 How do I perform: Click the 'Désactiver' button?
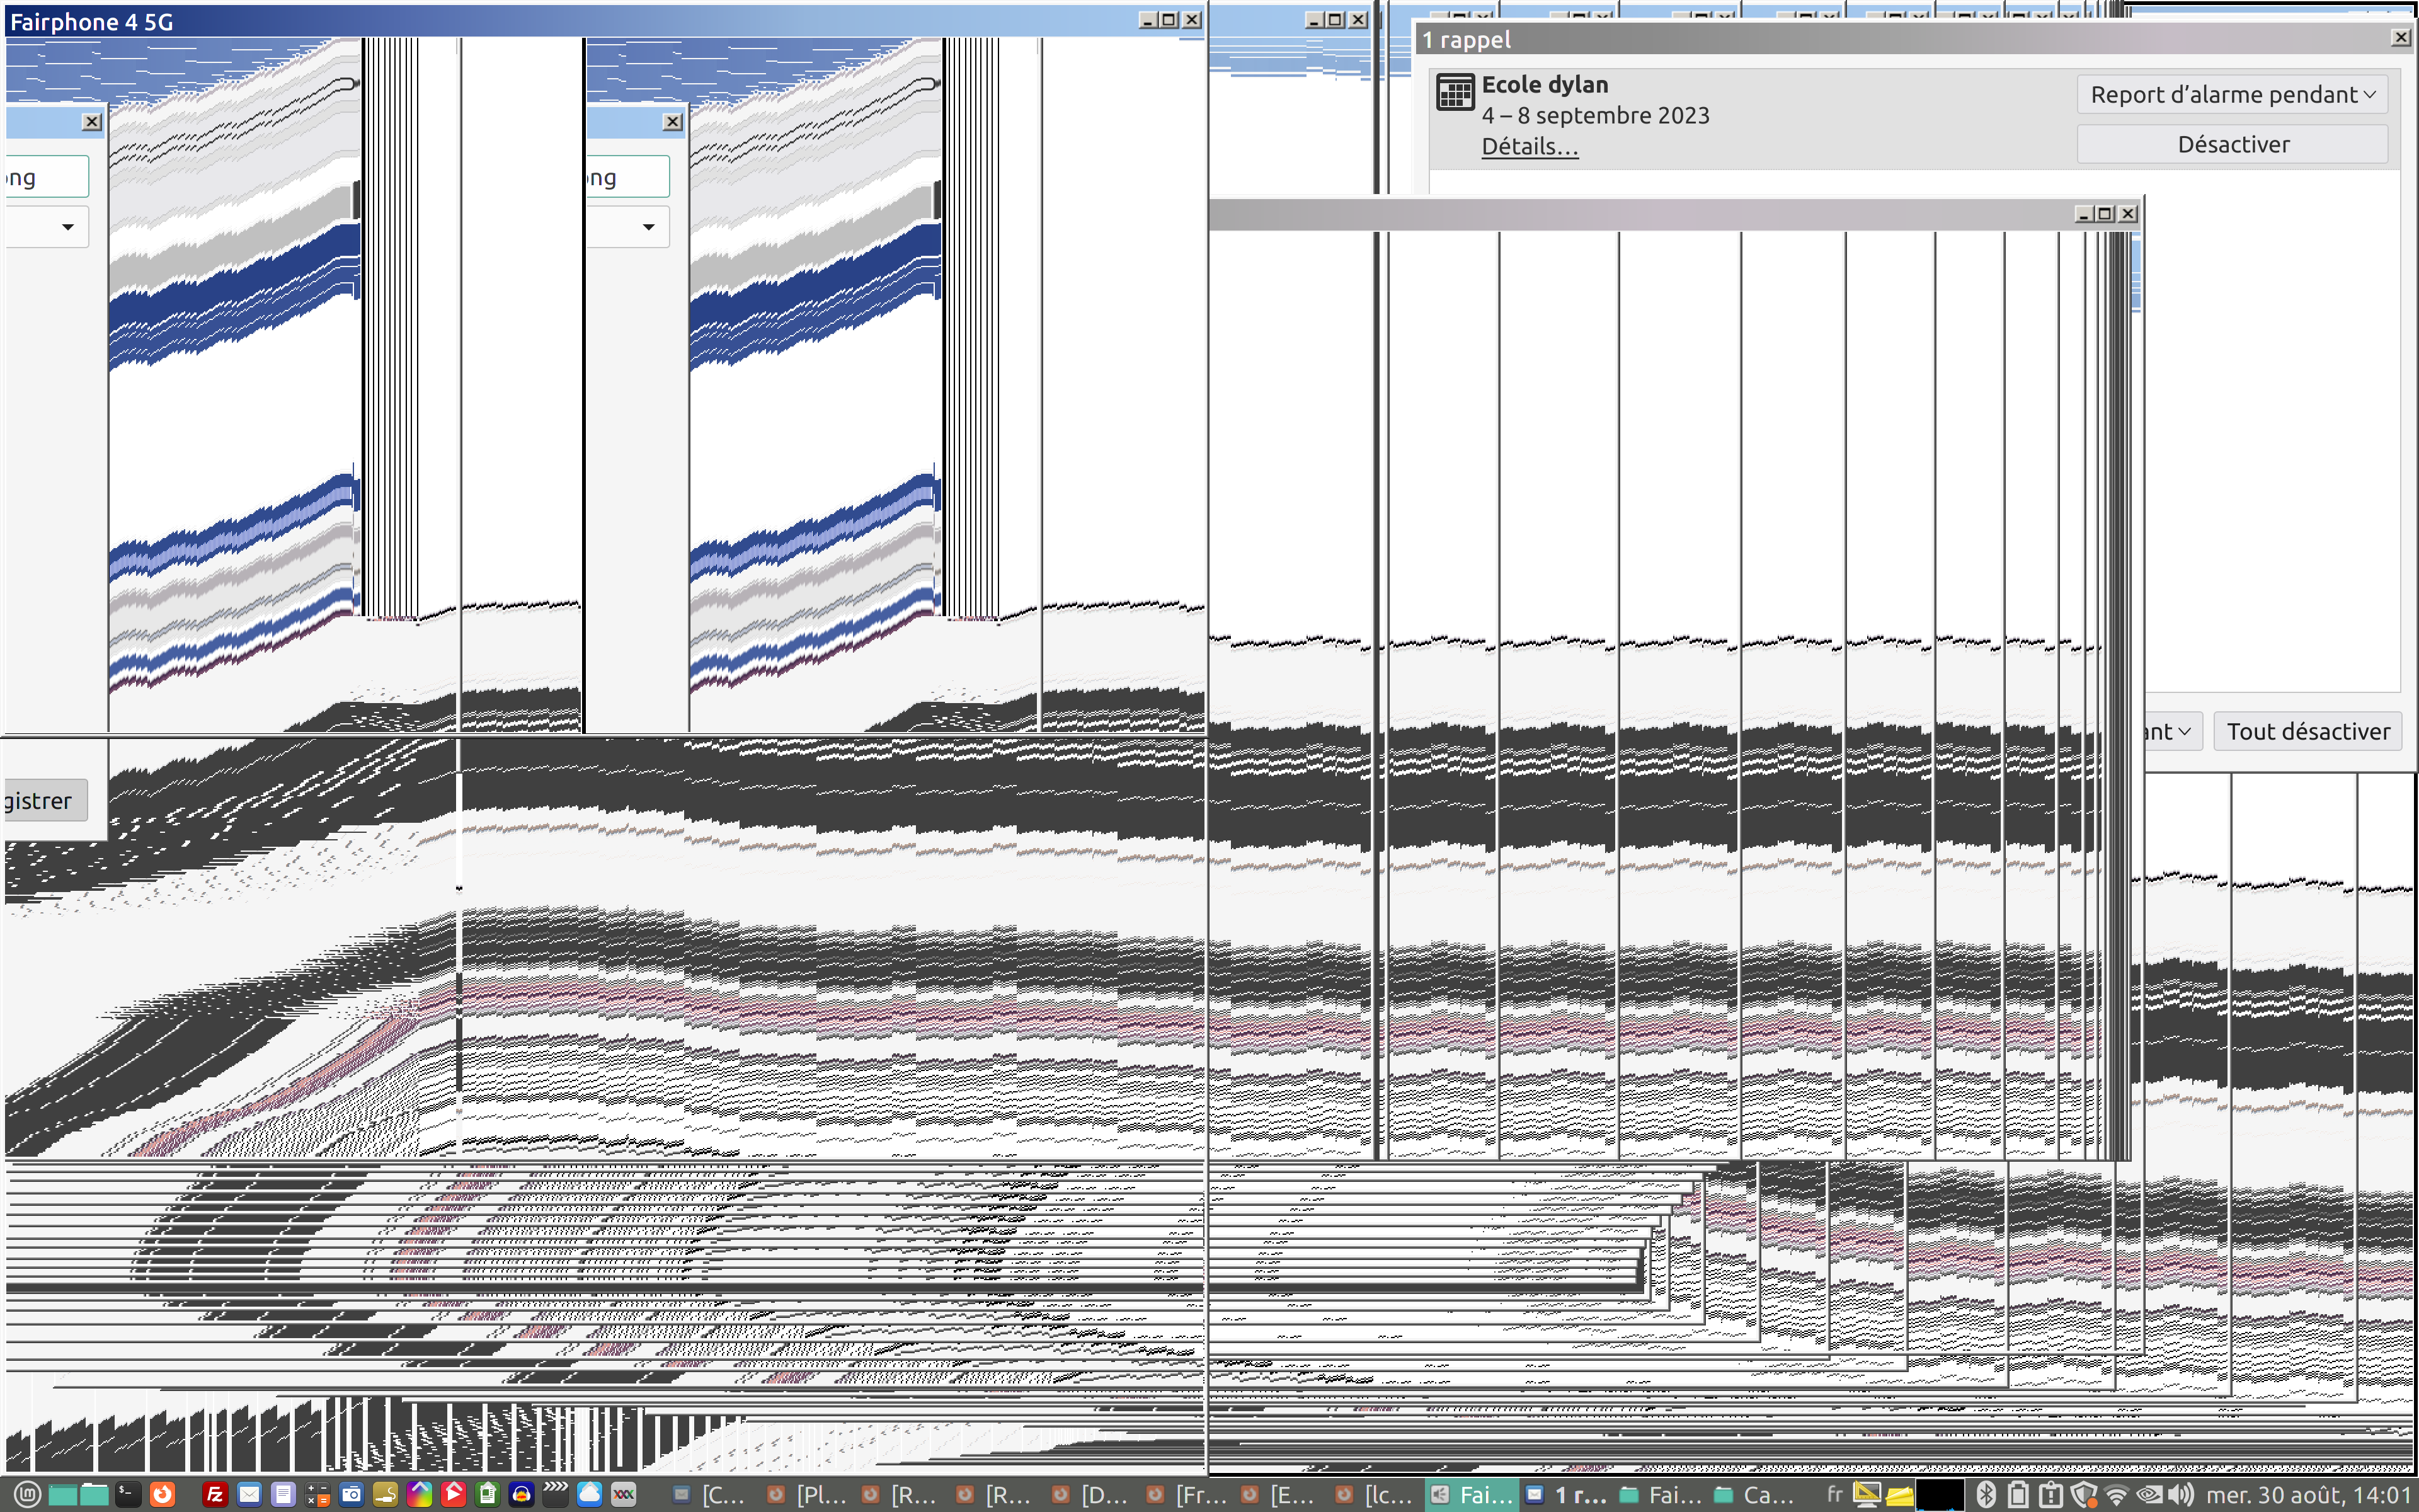[x=2232, y=145]
